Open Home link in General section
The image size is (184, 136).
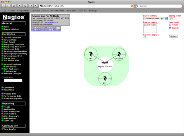[6, 27]
